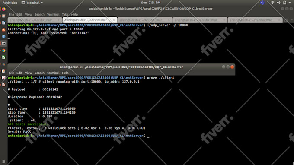This screenshot has width=294, height=165.
Task: Open Edit menu in the front terminal window
Action: (x=19, y=73)
